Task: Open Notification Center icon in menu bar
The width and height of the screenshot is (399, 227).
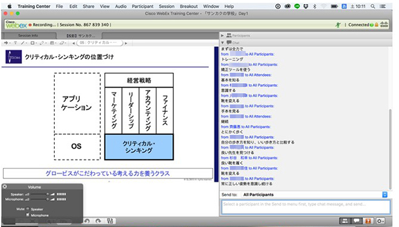Action: point(382,6)
